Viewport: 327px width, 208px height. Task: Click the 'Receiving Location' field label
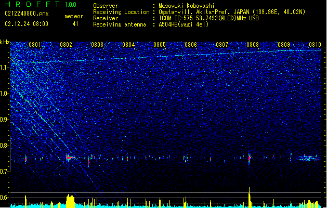pyautogui.click(x=121, y=12)
